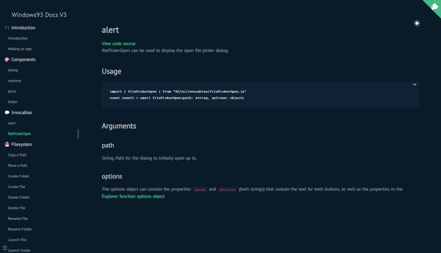Click the palette icon beside Components
Image resolution: width=441 pixels, height=253 pixels.
click(x=7, y=60)
